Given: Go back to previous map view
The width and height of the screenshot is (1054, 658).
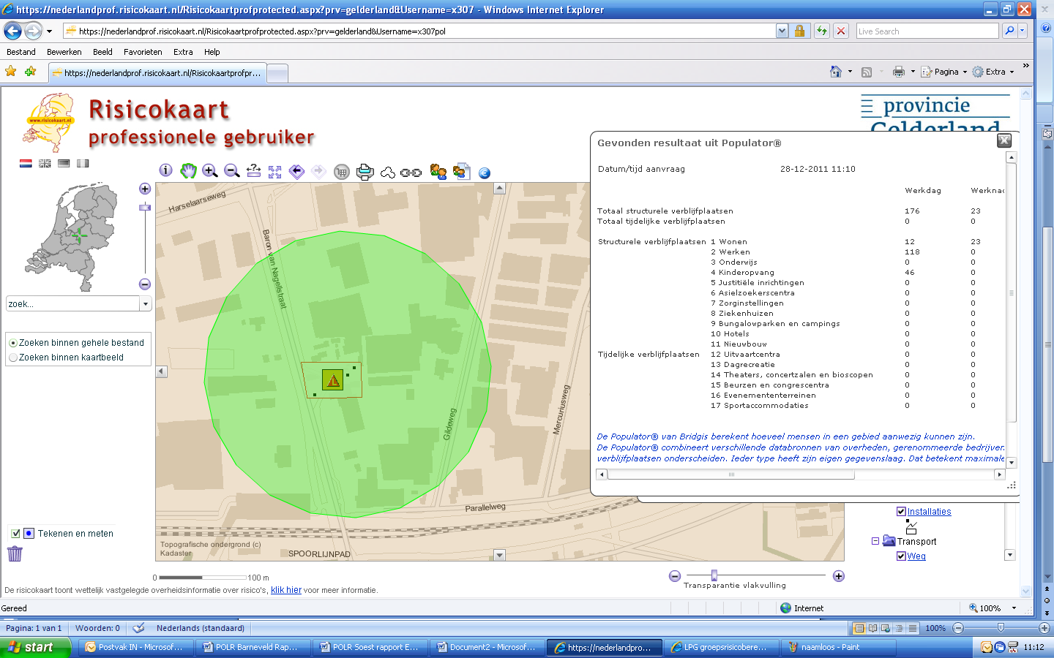Looking at the screenshot, I should coord(296,171).
